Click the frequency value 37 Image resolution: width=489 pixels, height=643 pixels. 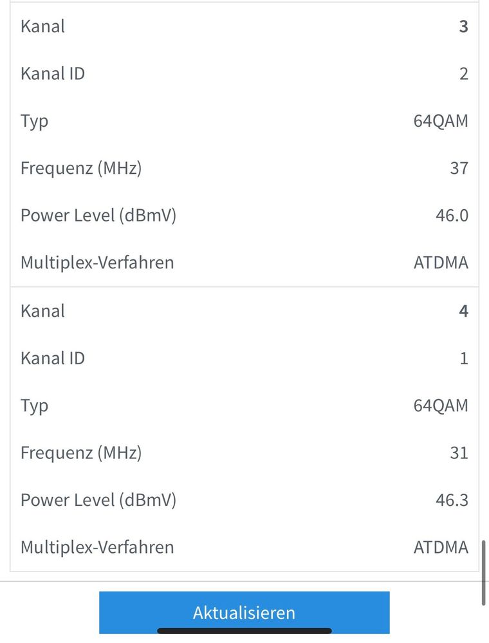click(x=459, y=169)
